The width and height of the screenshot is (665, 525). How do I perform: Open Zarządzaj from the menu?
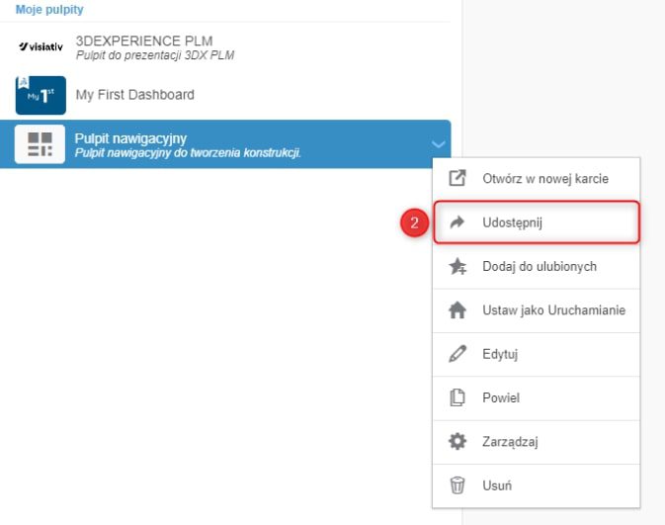[537, 442]
